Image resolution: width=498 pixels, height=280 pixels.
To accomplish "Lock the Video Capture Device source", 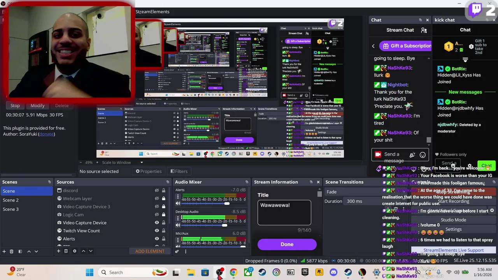I will pyautogui.click(x=163, y=222).
